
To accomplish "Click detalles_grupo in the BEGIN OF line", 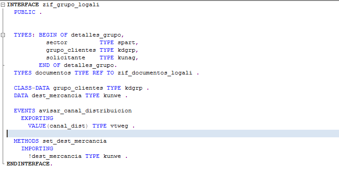I will point(96,35).
